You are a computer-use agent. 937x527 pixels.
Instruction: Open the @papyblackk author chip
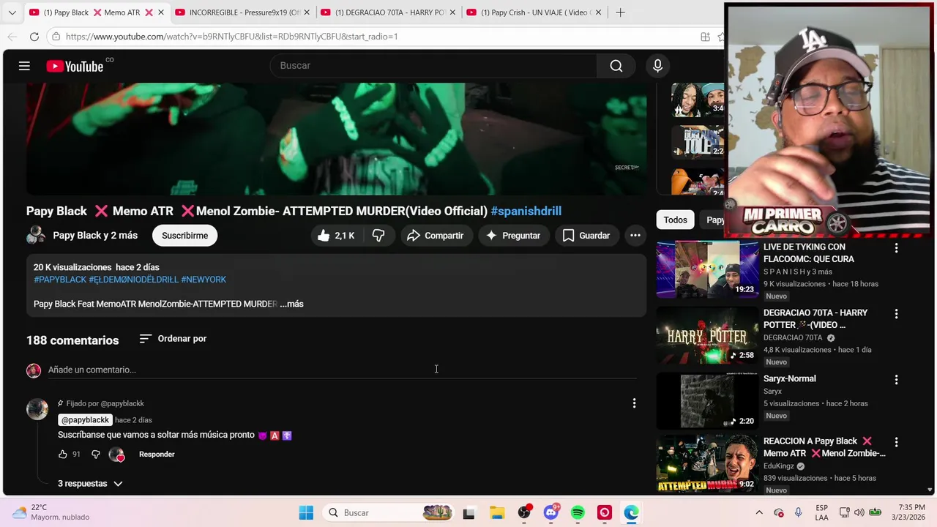pyautogui.click(x=85, y=420)
